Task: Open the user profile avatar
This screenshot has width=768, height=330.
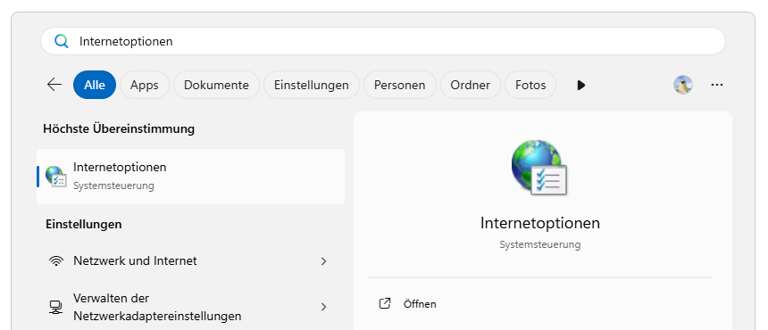Action: 683,85
